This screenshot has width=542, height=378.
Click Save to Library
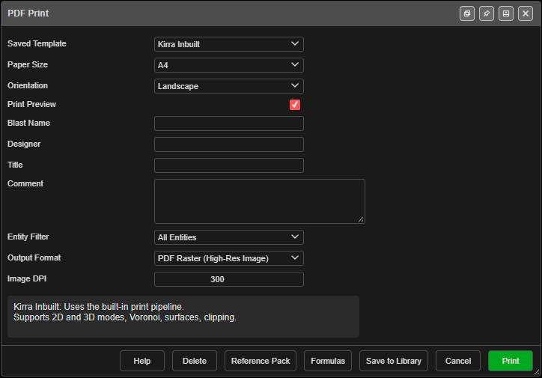(394, 361)
